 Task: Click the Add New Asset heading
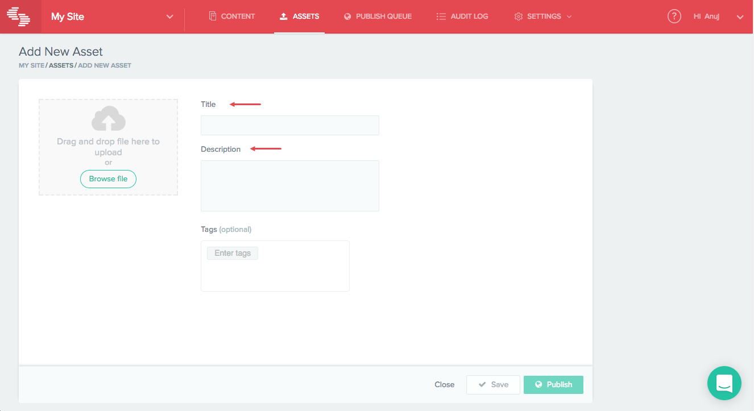(x=61, y=51)
